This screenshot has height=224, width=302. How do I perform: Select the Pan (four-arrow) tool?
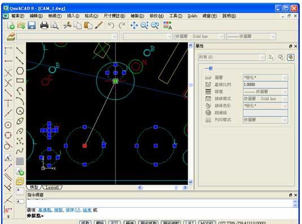[x=134, y=25]
